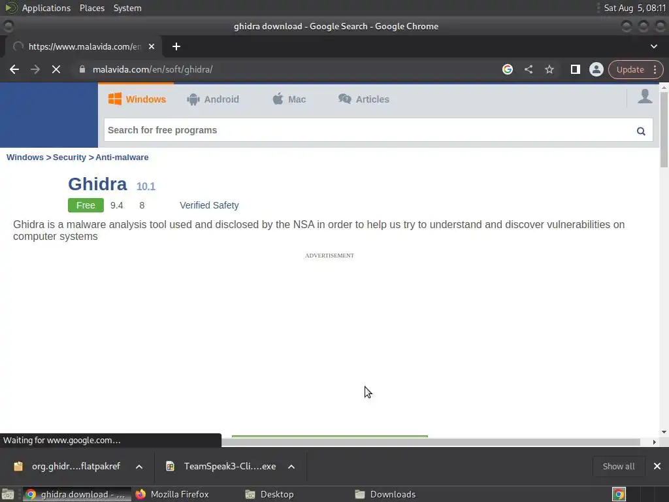Open the Applications menu
Screen dimensions: 669x502
(46, 8)
